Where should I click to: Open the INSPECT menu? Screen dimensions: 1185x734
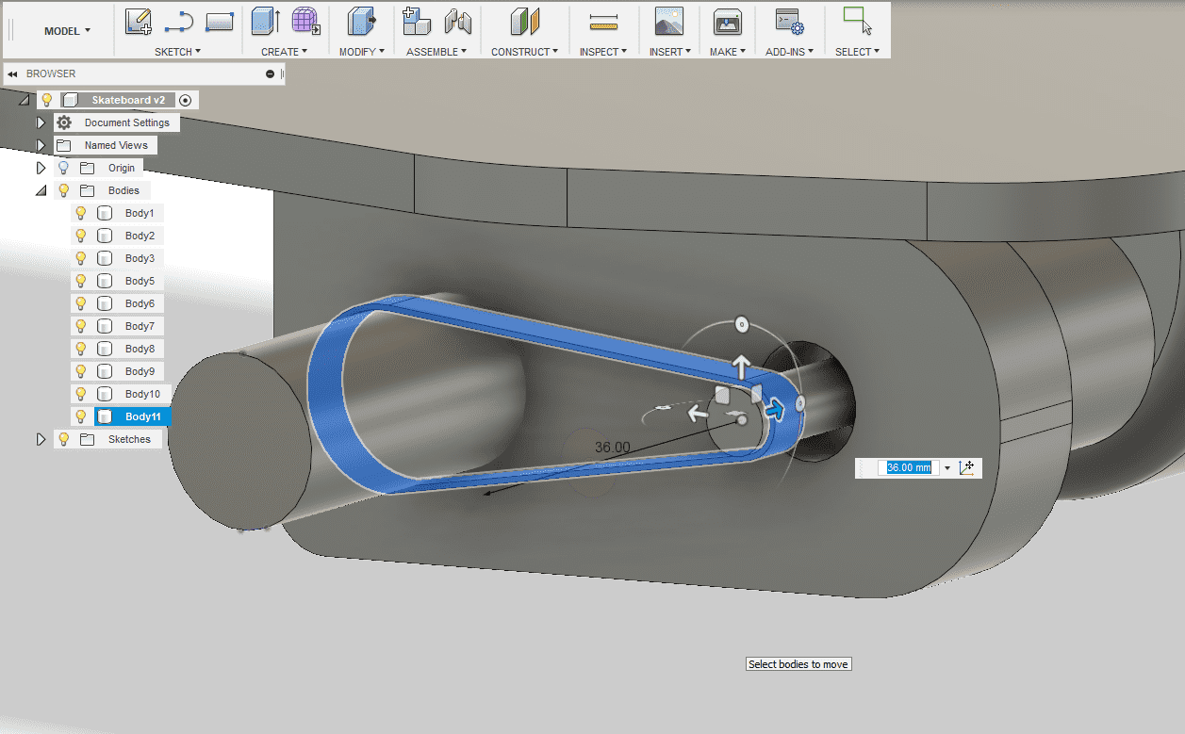(x=603, y=52)
